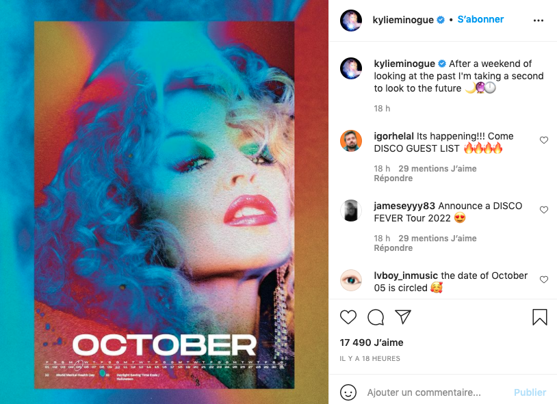Screen dimensions: 557x404
Task: Open kylieminogue username in header
Action: pos(403,20)
